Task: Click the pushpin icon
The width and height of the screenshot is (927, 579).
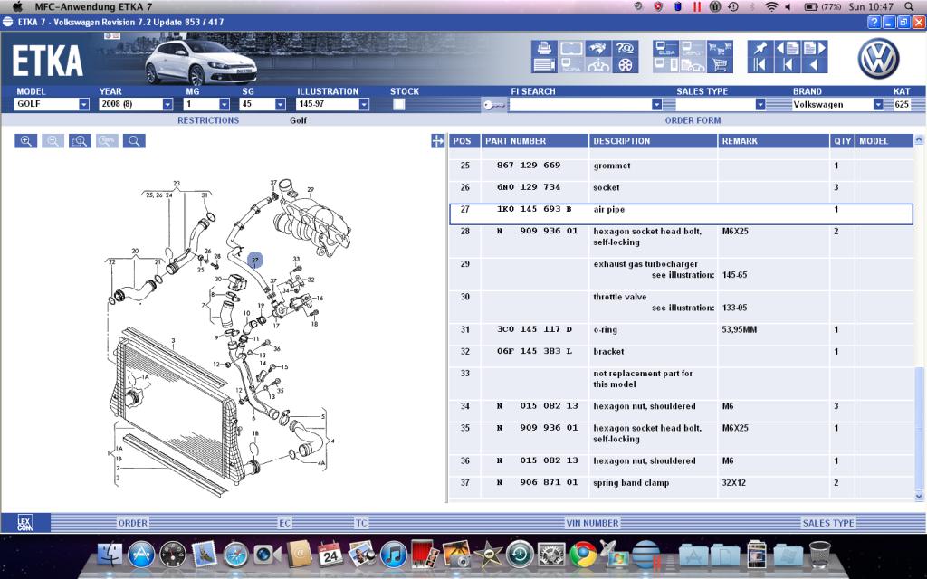Action: pyautogui.click(x=760, y=49)
